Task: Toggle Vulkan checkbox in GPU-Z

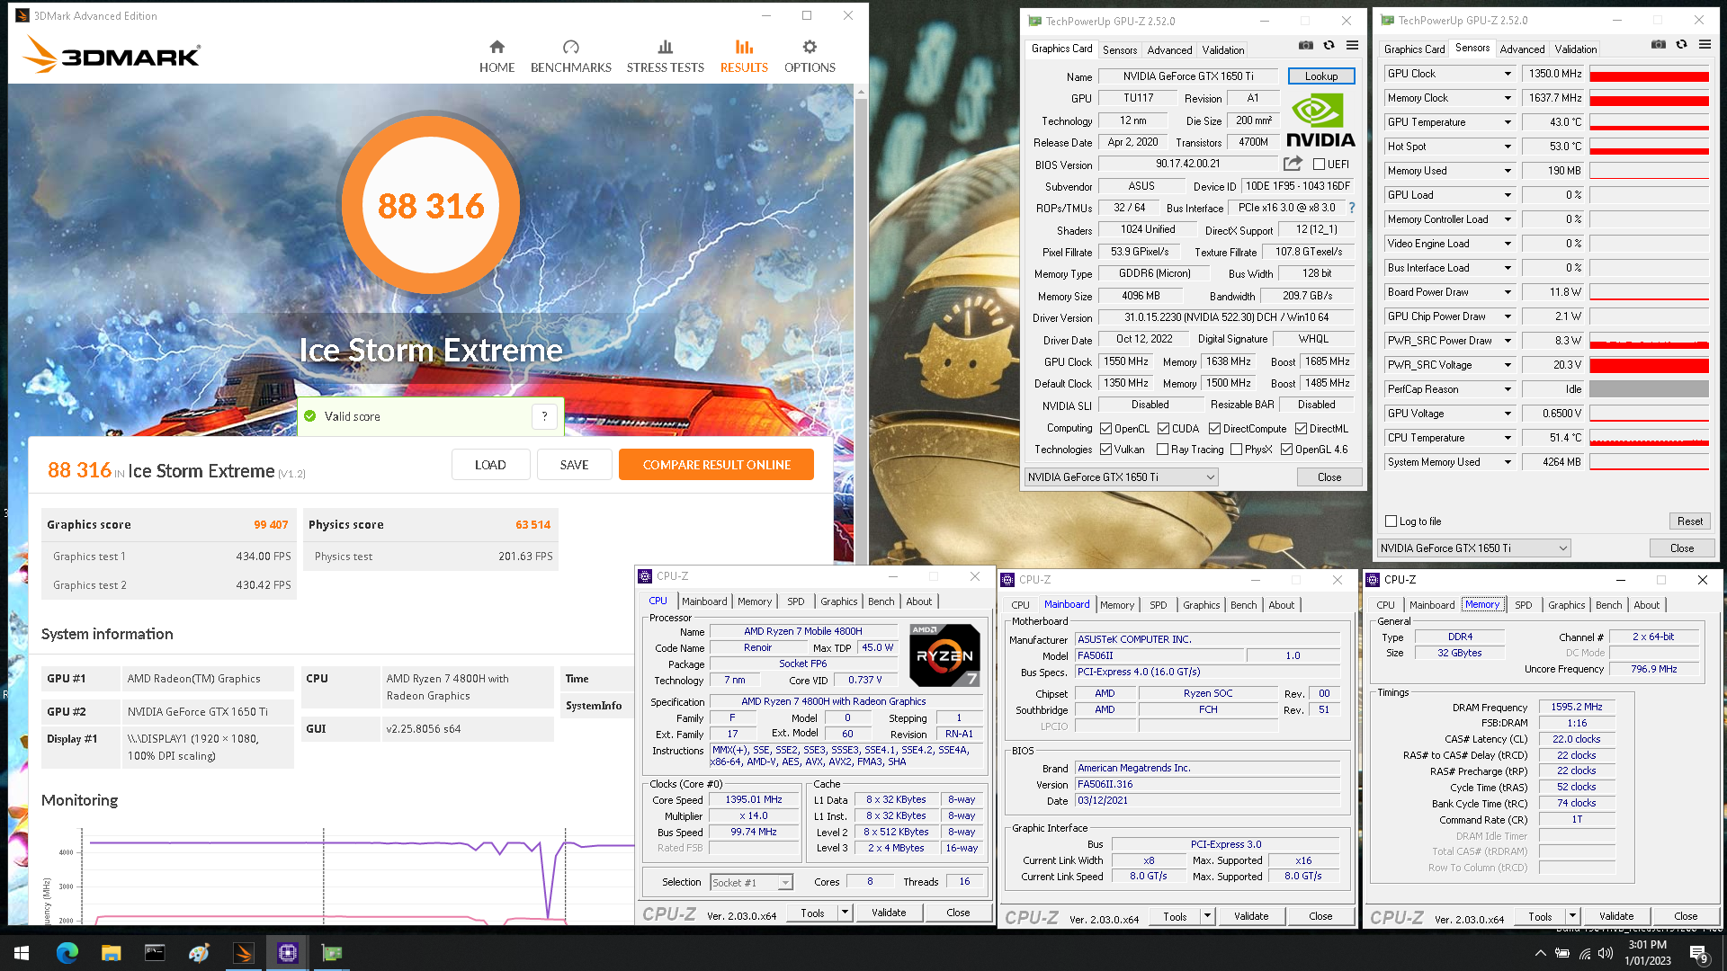Action: 1105,450
